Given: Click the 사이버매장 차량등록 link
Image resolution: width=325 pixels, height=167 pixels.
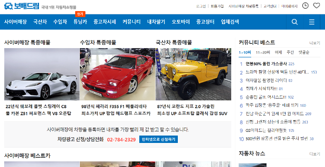Looking at the screenshot, I should pyautogui.click(x=243, y=6).
